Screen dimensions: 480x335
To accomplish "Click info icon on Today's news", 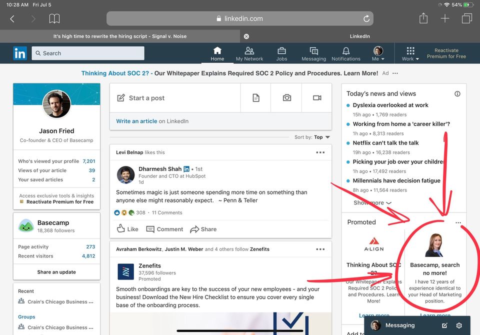I will [x=457, y=94].
